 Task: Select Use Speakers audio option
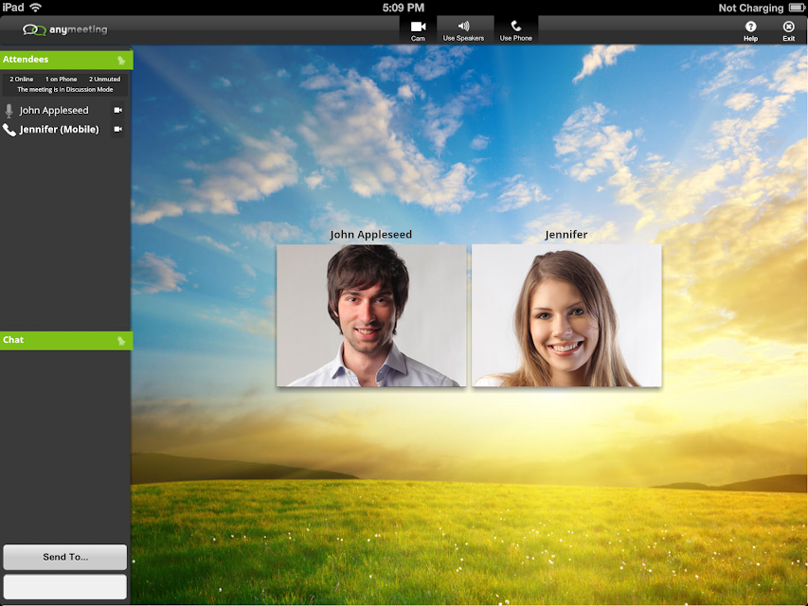pyautogui.click(x=463, y=30)
